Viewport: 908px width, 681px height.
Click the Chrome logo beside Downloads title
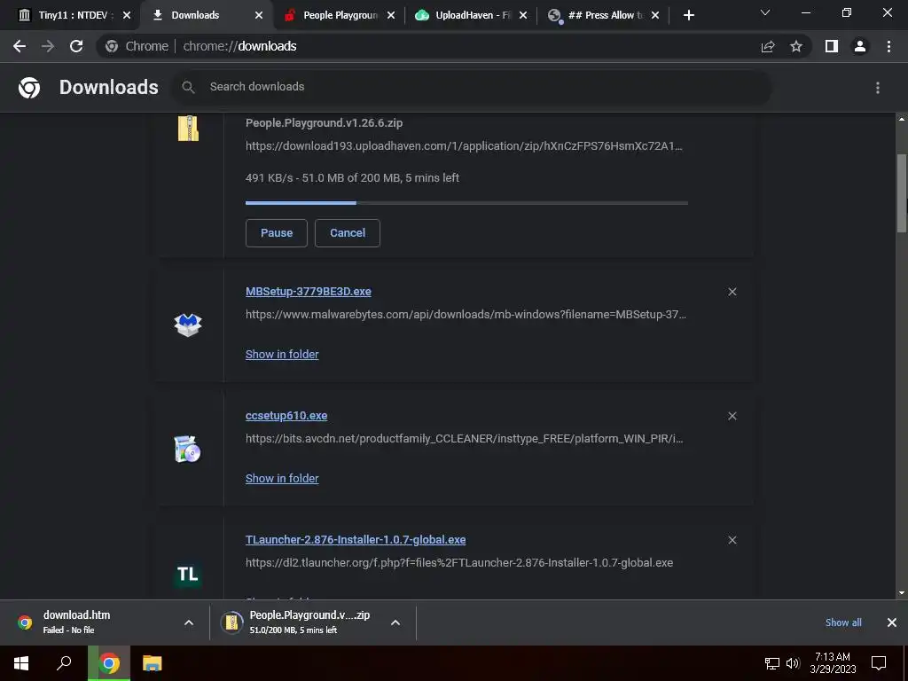[29, 88]
